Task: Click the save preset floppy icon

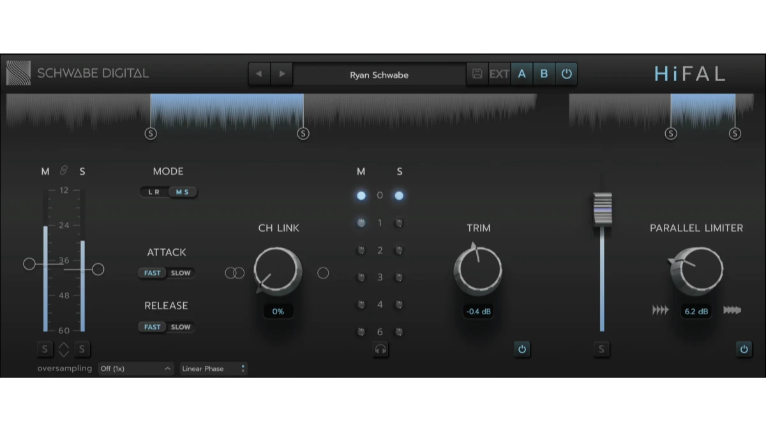Action: point(477,74)
